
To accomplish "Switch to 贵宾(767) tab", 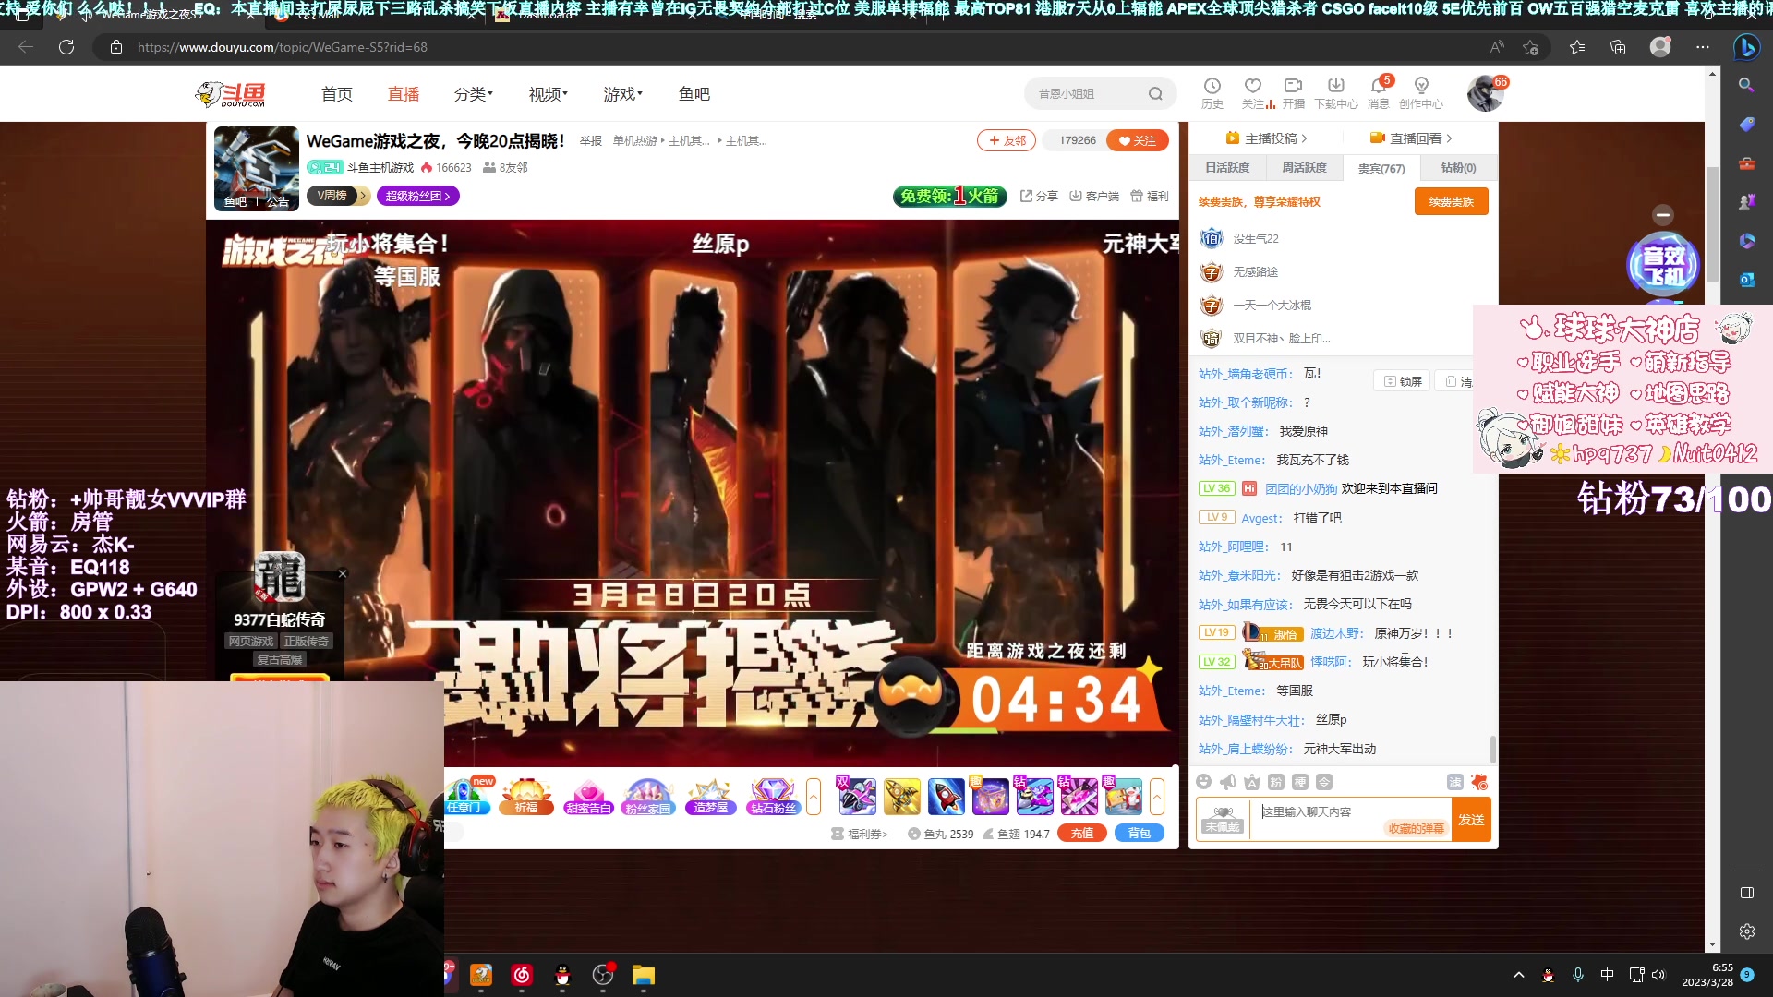I will pyautogui.click(x=1381, y=168).
